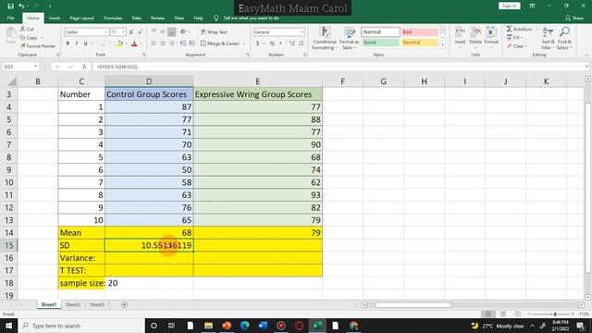Switch to Sheet2 tab

(73, 304)
